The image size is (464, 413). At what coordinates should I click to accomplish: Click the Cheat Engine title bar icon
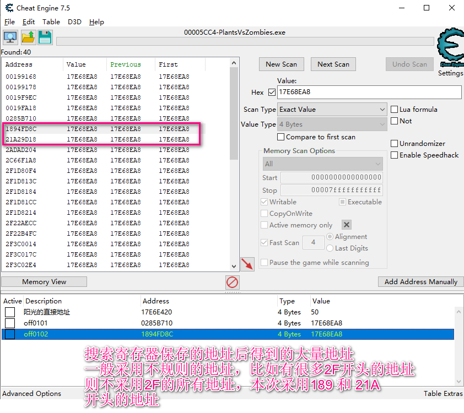(x=9, y=8)
